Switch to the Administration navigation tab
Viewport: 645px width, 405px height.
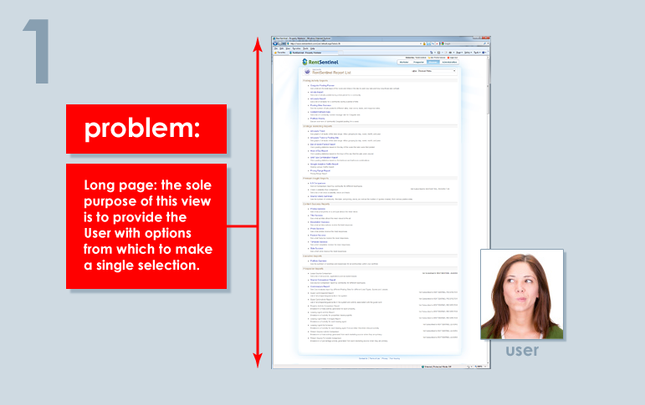(x=449, y=62)
